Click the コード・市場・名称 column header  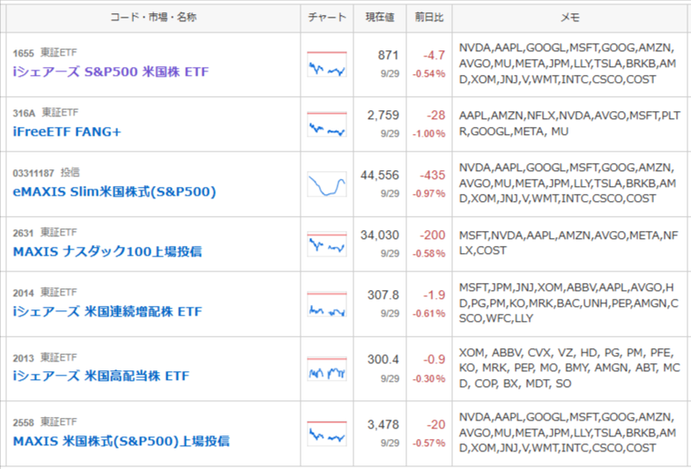pyautogui.click(x=153, y=18)
